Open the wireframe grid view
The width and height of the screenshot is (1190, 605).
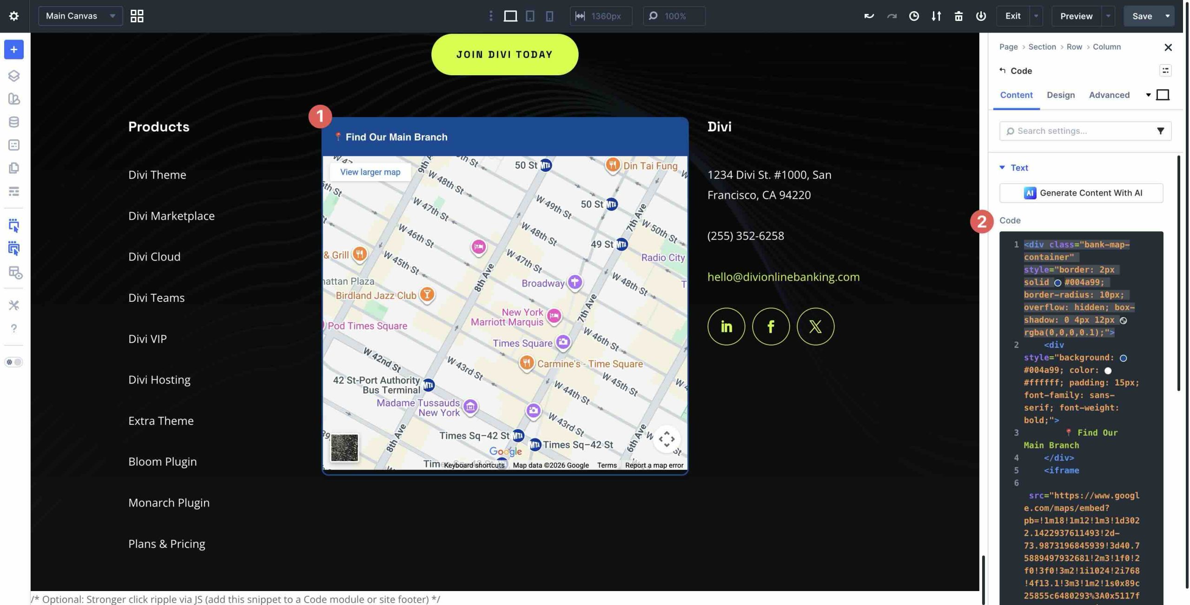tap(137, 16)
